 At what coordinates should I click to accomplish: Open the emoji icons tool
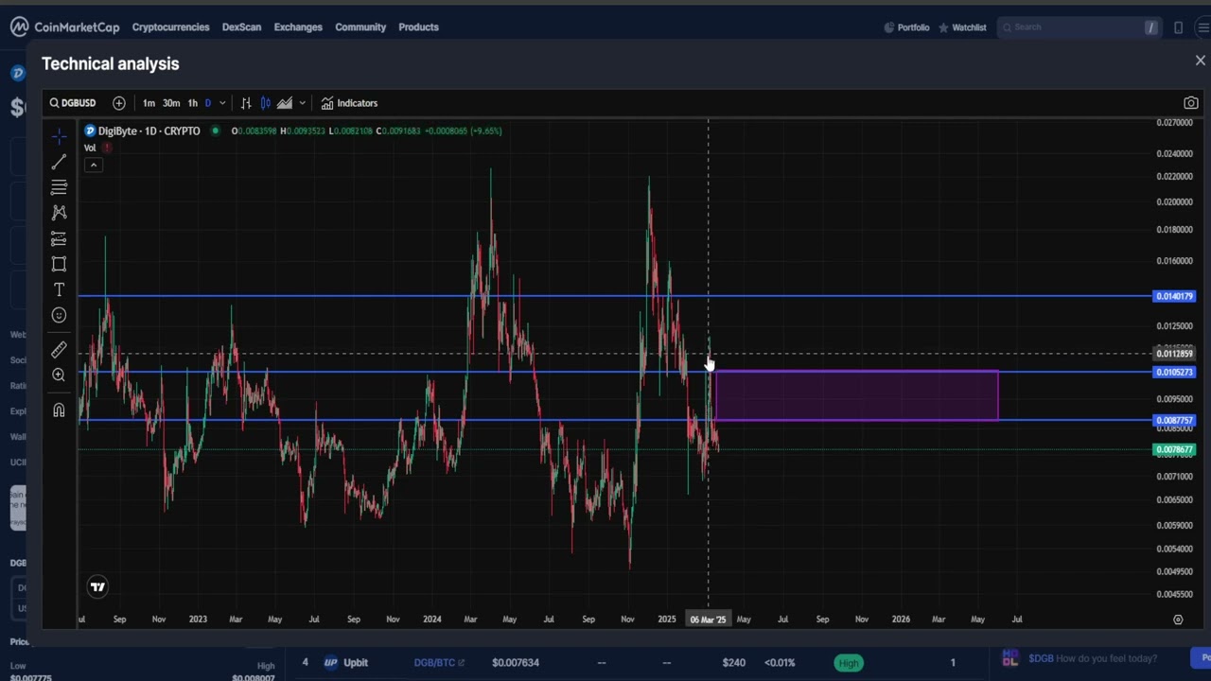(59, 315)
